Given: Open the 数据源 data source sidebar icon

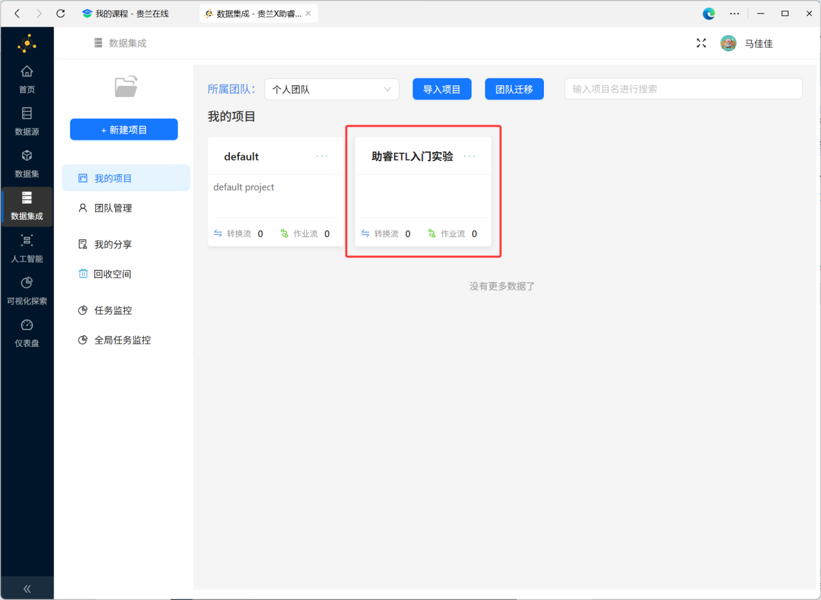Looking at the screenshot, I should (x=27, y=113).
